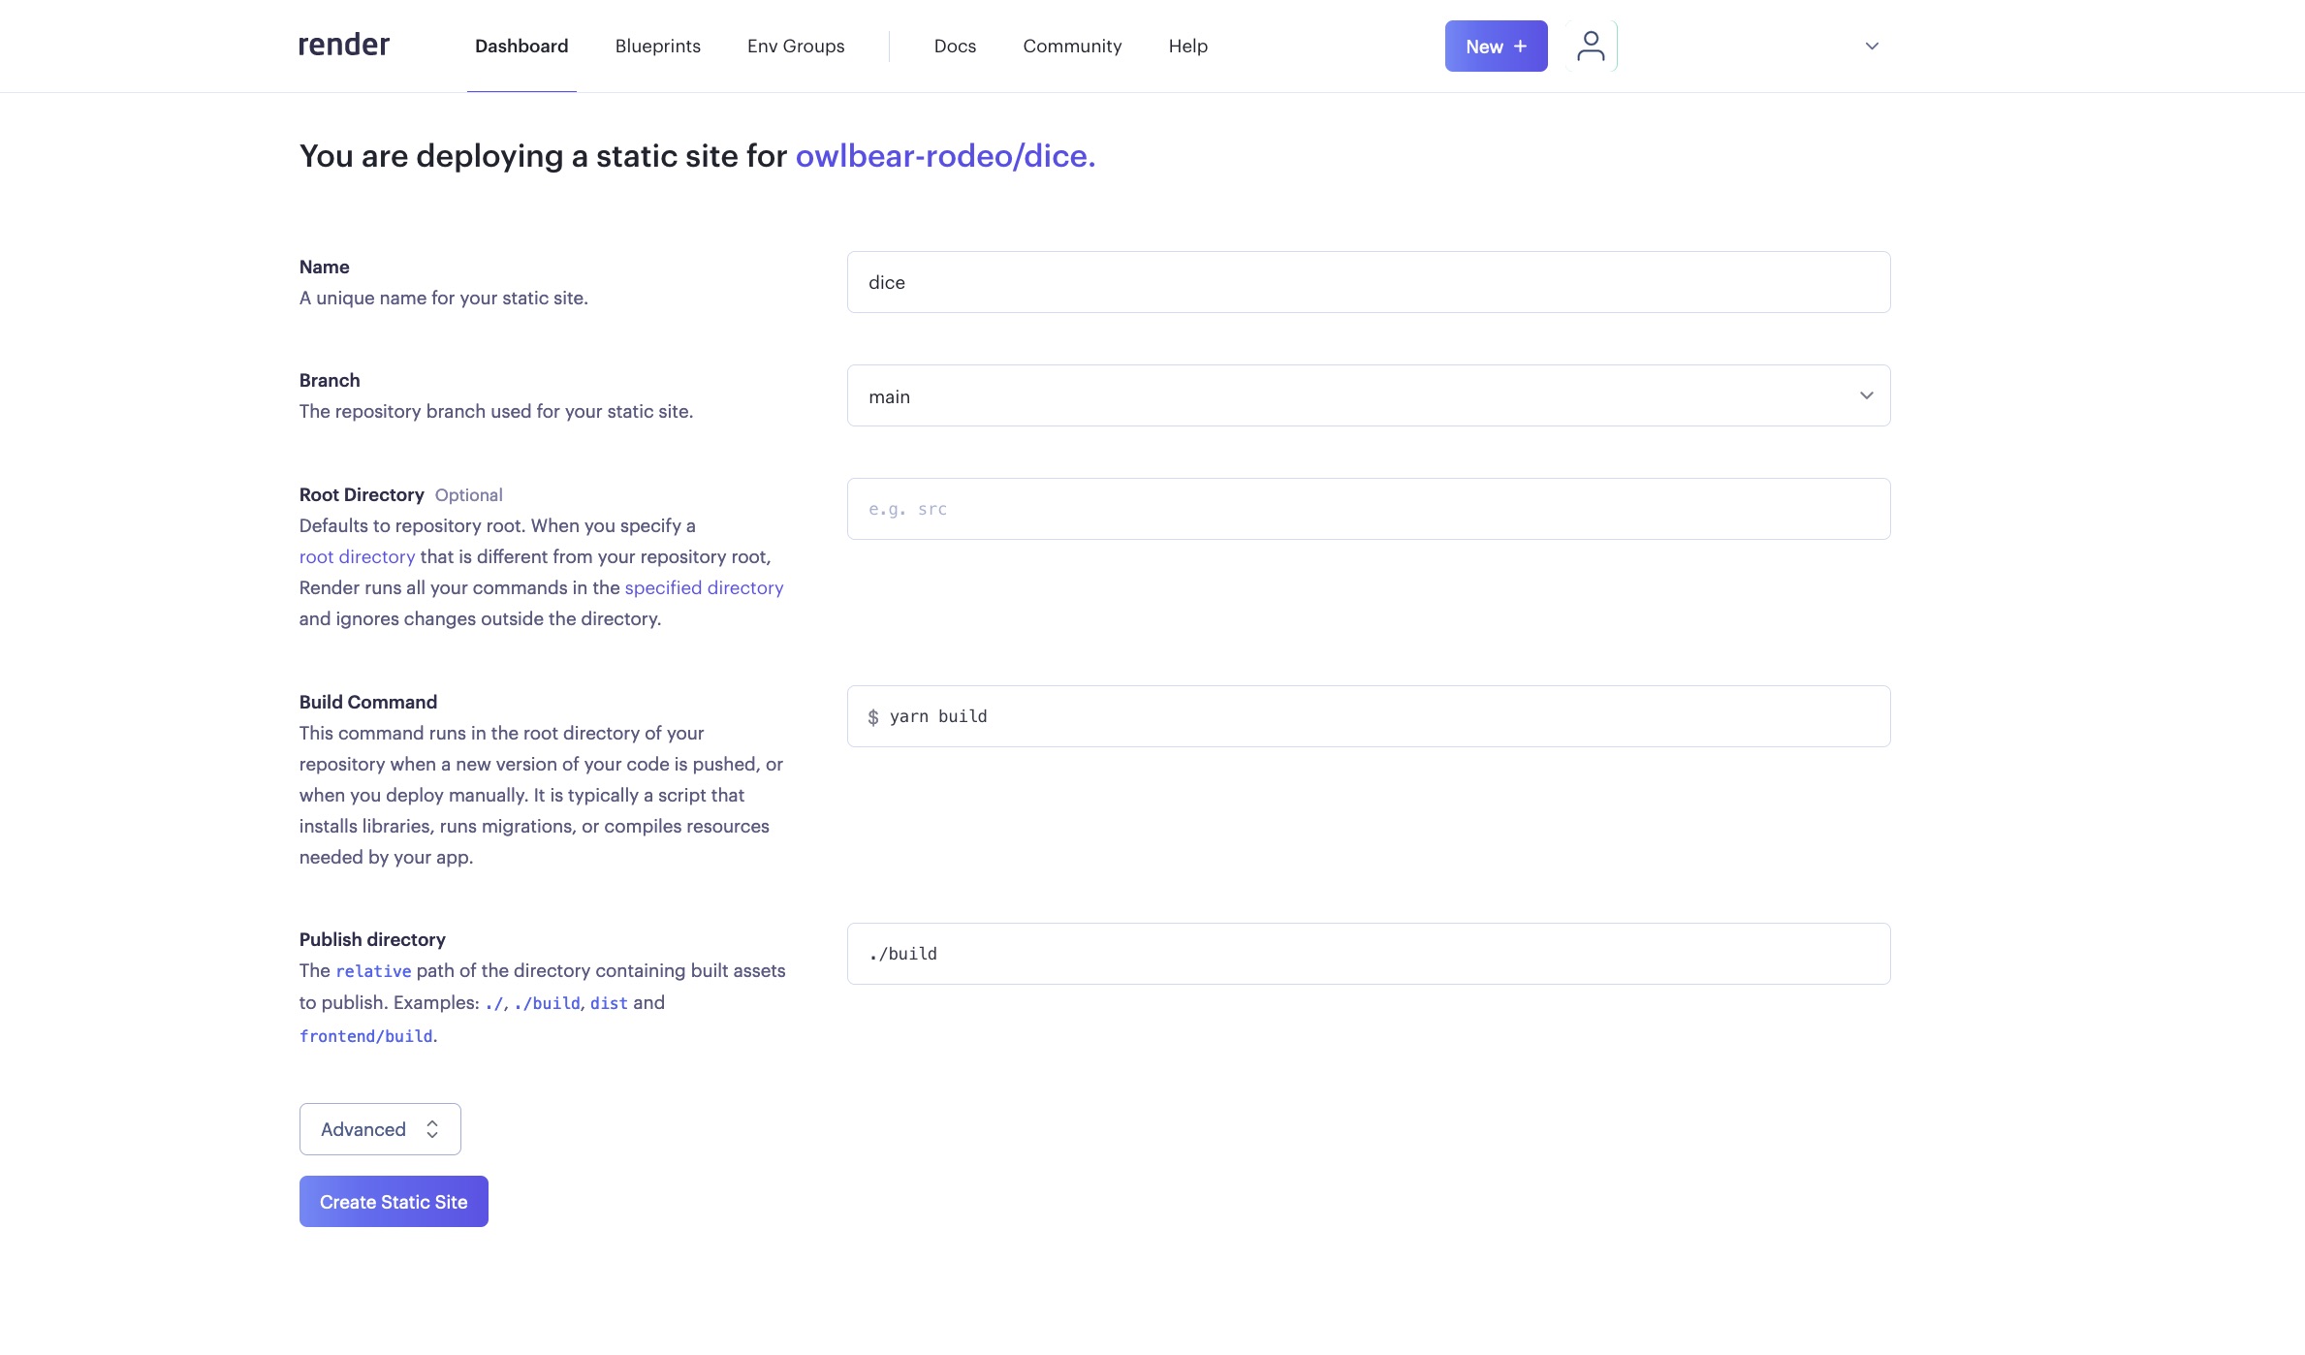Viewport: 2305px width, 1355px height.
Task: Click the Publish directory input field
Action: click(x=1368, y=954)
